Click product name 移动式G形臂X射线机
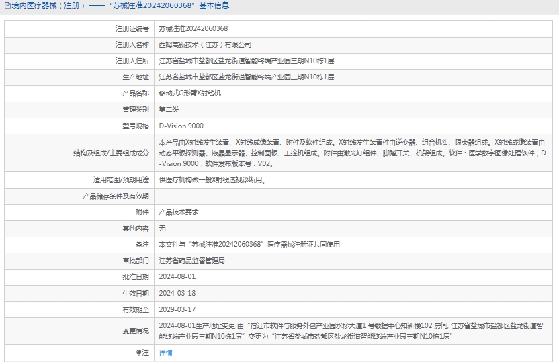This screenshot has width=559, height=363. (x=189, y=93)
